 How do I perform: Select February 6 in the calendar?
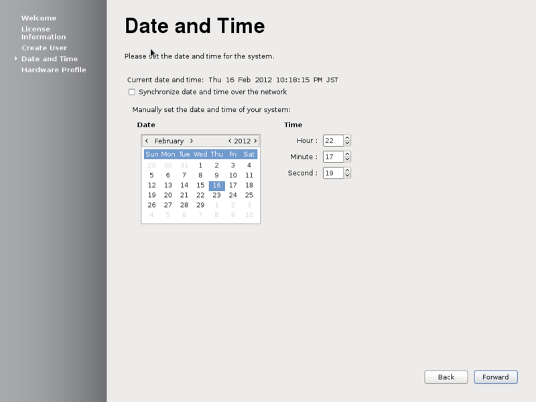[168, 176]
